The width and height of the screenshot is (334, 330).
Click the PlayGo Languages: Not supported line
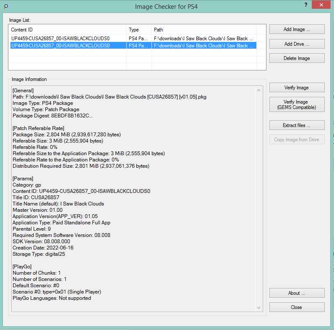click(x=52, y=298)
